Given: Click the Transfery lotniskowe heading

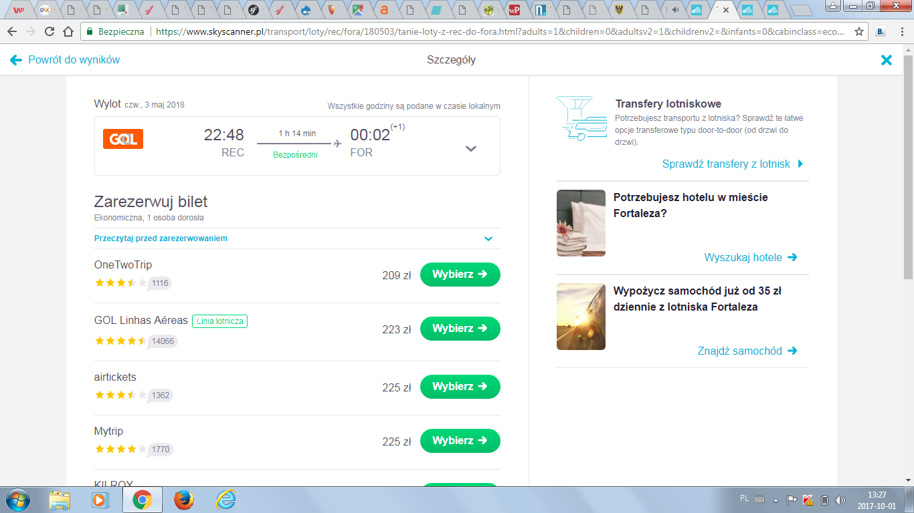Looking at the screenshot, I should (668, 104).
